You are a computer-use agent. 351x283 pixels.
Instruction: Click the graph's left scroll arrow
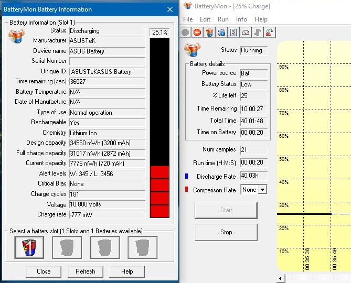(x=281, y=278)
